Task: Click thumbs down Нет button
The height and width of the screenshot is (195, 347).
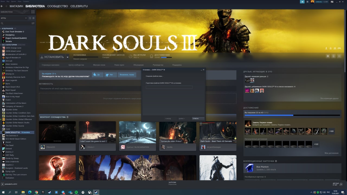Action: pyautogui.click(x=111, y=74)
